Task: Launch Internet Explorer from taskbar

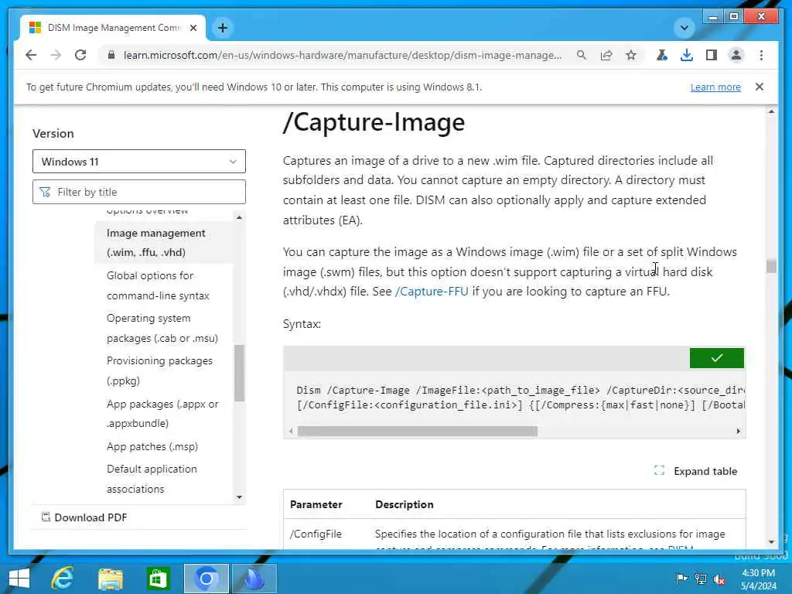Action: 63,579
